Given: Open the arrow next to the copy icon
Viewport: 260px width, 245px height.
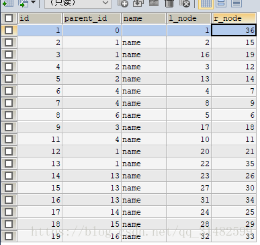Looking at the screenshot, I should (33, 2).
